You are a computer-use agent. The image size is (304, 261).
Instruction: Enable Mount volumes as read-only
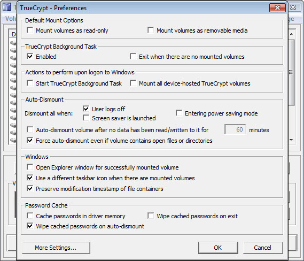[x=30, y=30]
